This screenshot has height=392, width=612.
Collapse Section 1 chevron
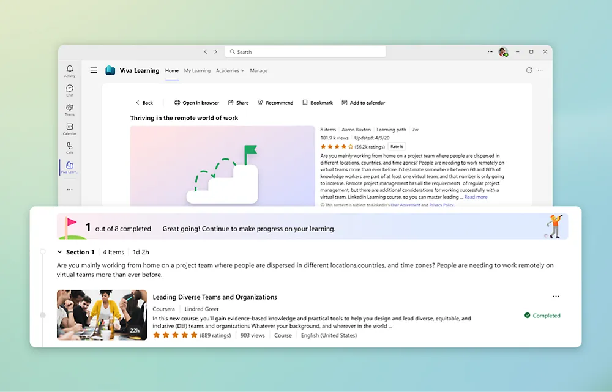[x=59, y=252]
